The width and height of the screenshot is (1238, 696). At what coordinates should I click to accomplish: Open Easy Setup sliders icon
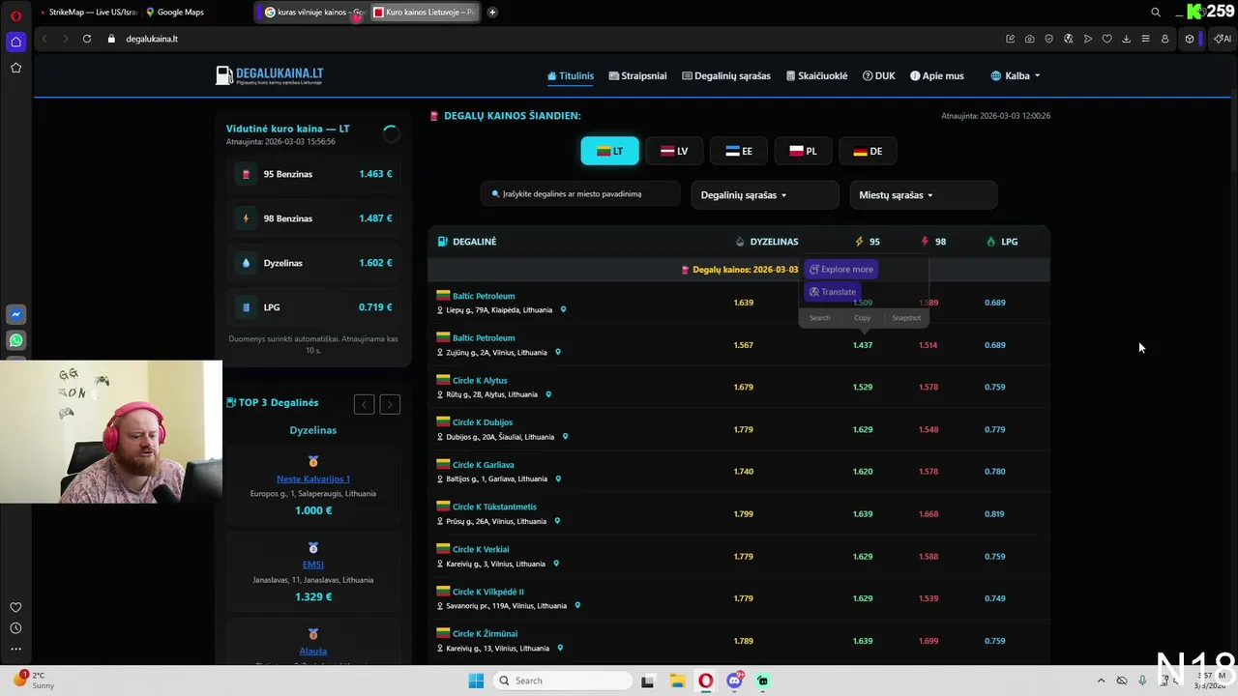1145,39
